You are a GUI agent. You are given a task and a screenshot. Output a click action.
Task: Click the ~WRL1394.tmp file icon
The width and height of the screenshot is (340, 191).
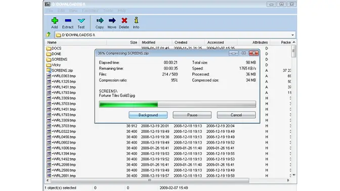[49, 154]
